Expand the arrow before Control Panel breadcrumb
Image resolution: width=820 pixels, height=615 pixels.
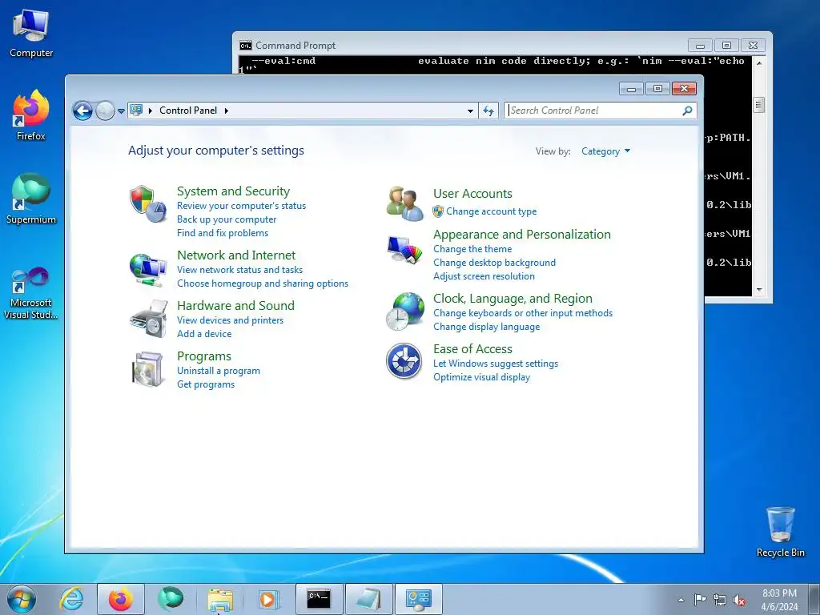coord(151,111)
